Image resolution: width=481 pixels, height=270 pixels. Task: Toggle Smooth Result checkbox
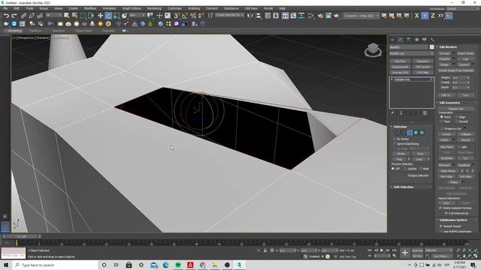click(441, 226)
